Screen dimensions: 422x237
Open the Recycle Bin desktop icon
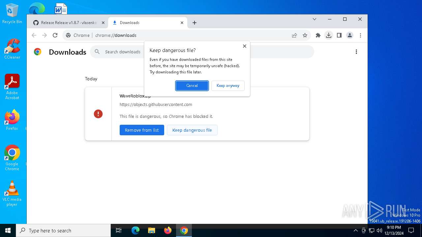12,14
